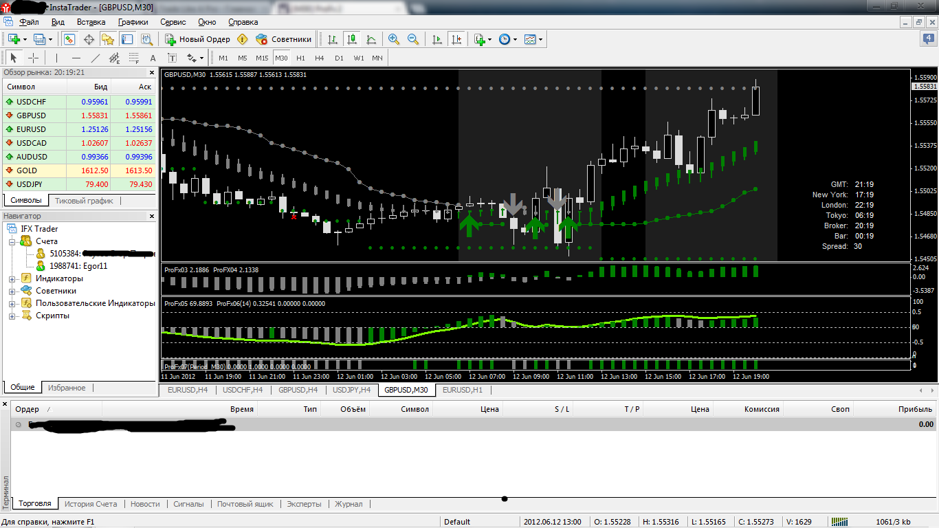939x528 pixels.
Task: Open the arrows tool dropdown arrow
Action: point(202,58)
